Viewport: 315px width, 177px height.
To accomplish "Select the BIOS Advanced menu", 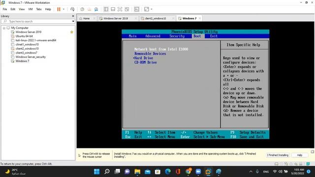I will (x=153, y=36).
